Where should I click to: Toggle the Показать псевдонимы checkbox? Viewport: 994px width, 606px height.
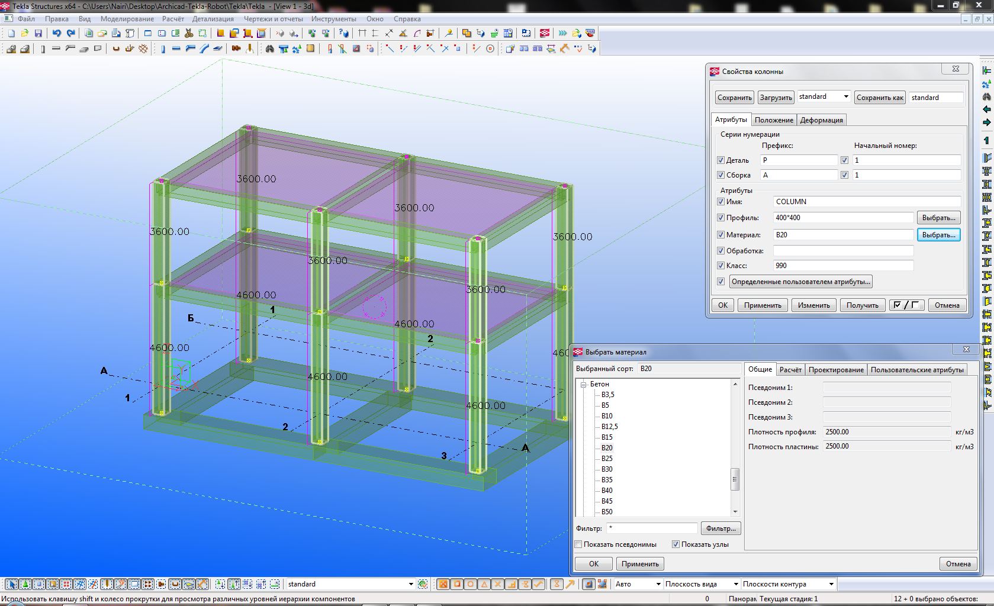pyautogui.click(x=579, y=544)
